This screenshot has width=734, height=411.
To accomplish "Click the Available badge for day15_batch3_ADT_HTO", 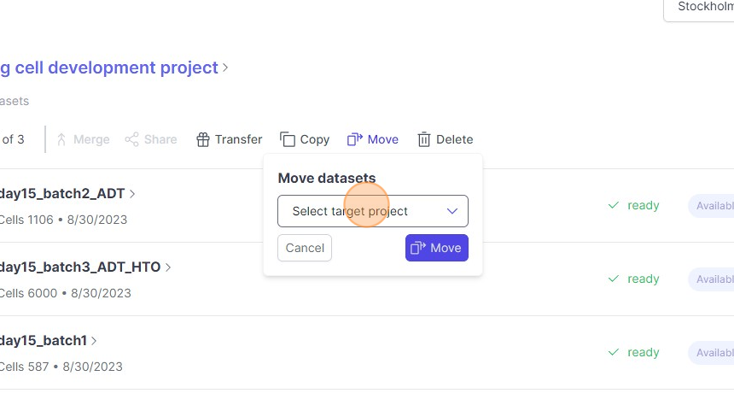I will [714, 279].
